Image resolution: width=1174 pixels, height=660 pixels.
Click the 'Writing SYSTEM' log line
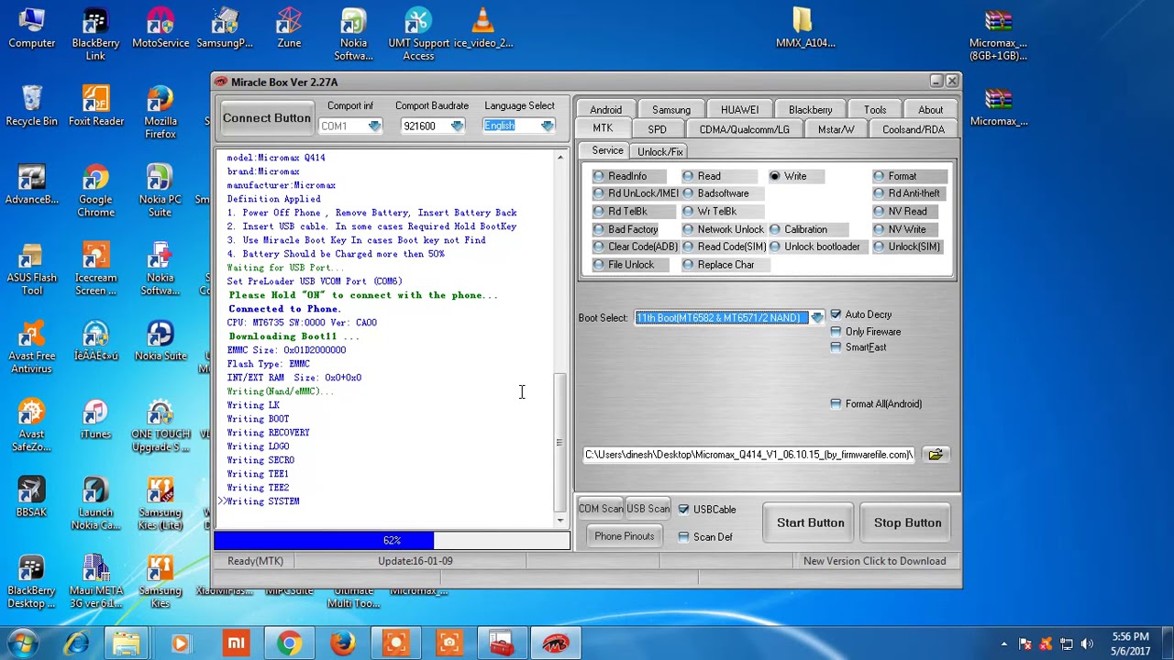pos(263,501)
